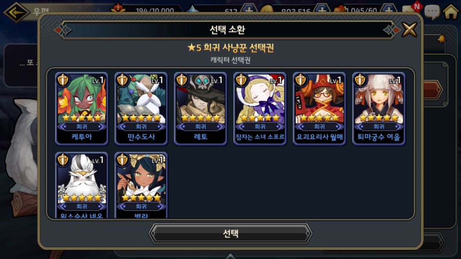Screen dimensions: 461x259
Task: Pick the white-bearded 네오 card
Action: pyautogui.click(x=82, y=185)
